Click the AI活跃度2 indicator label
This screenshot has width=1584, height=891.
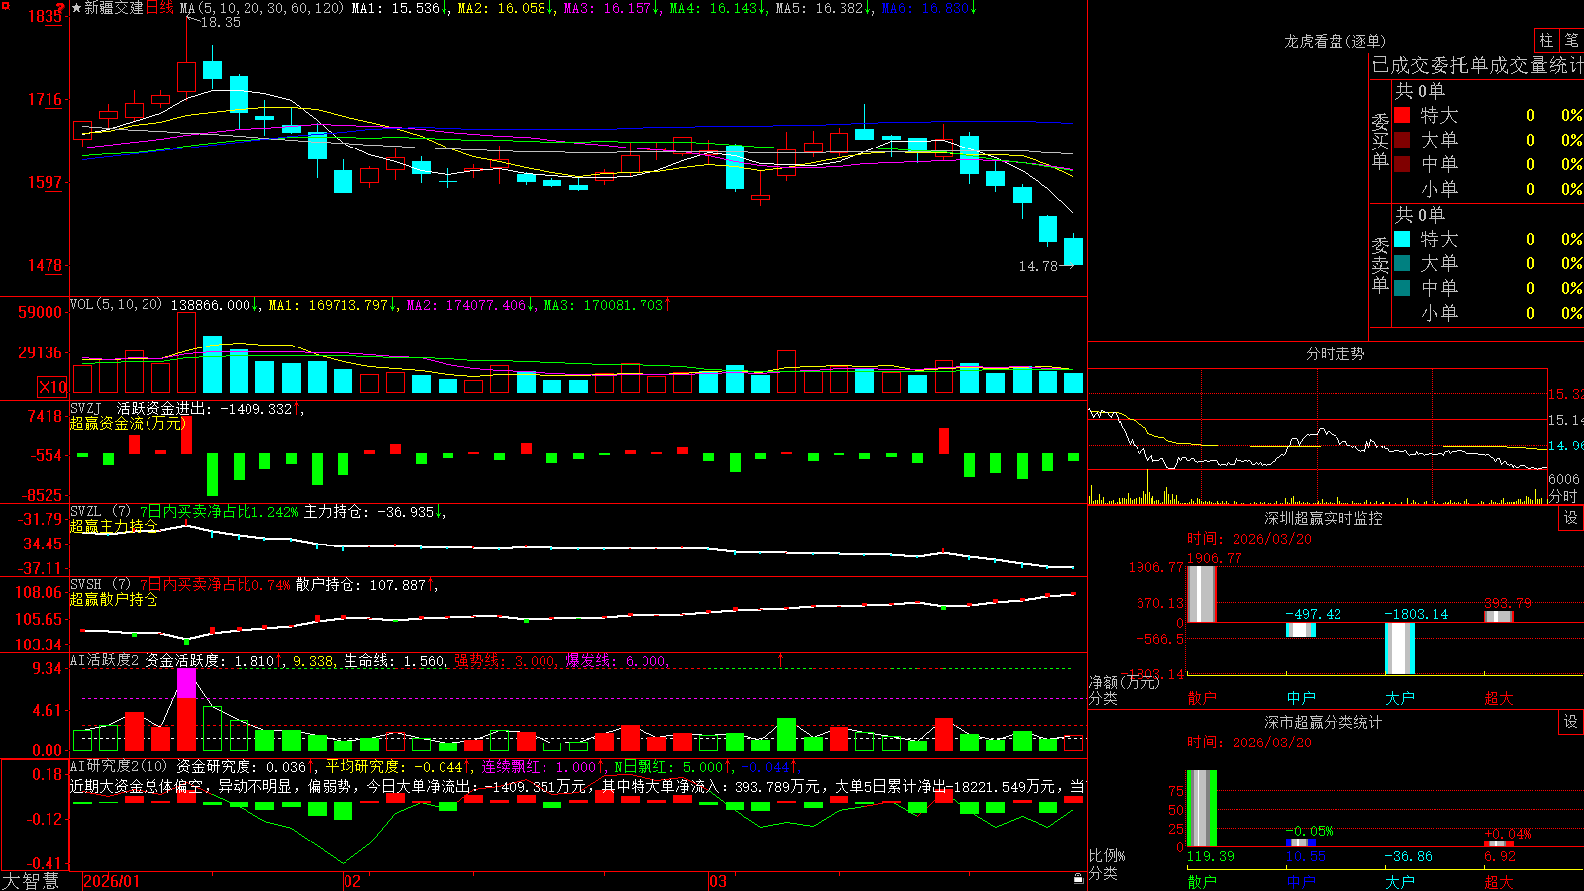click(105, 660)
